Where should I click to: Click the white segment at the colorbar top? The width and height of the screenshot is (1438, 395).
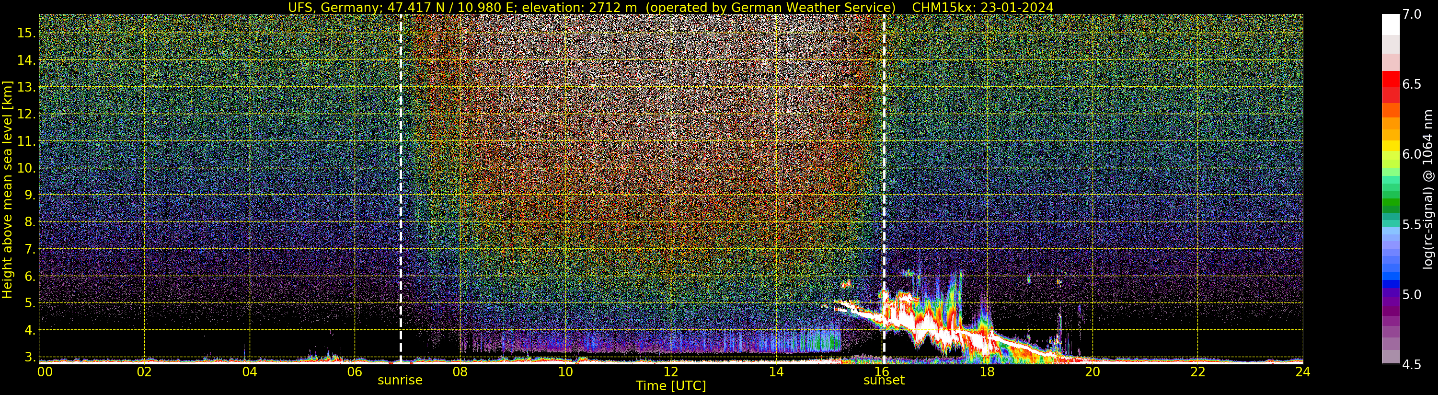[1391, 25]
